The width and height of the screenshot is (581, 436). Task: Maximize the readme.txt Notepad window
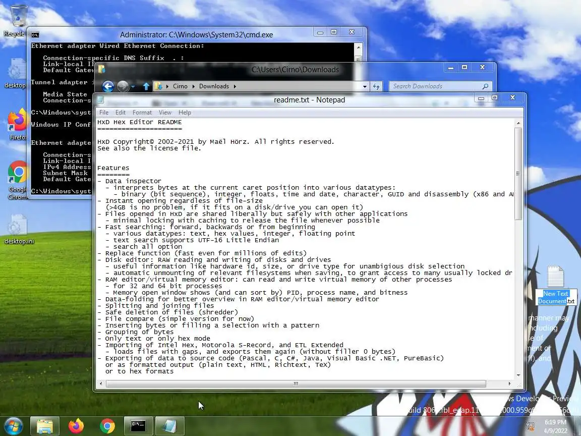pos(495,97)
